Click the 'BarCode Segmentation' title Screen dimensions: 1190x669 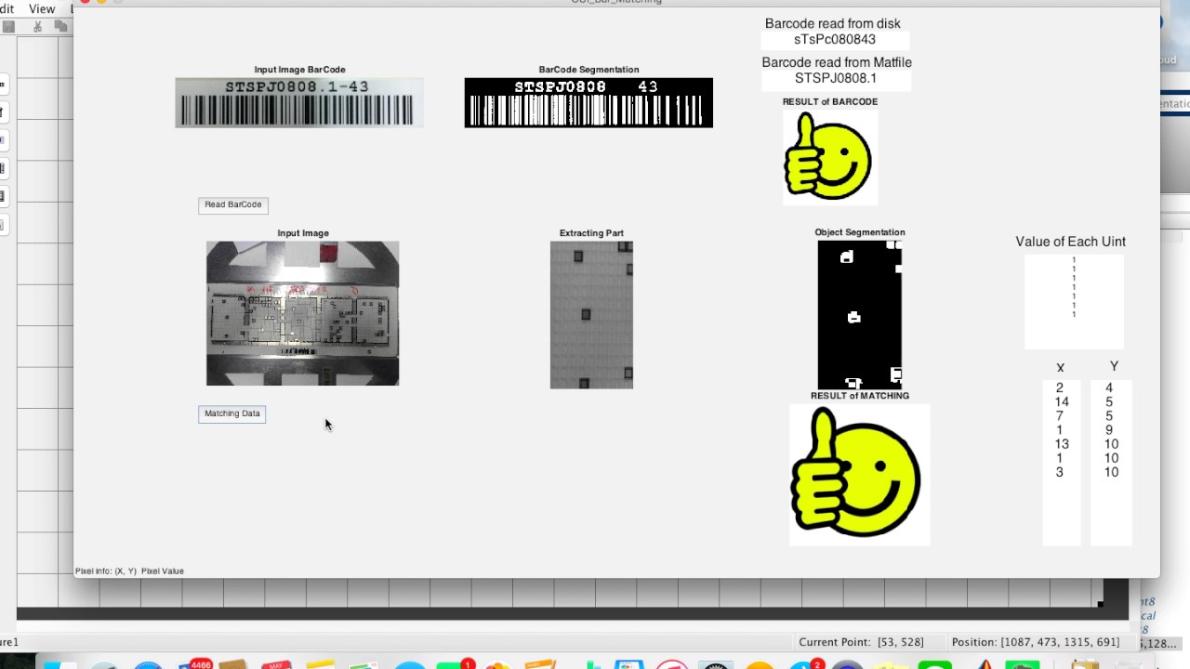(x=588, y=70)
